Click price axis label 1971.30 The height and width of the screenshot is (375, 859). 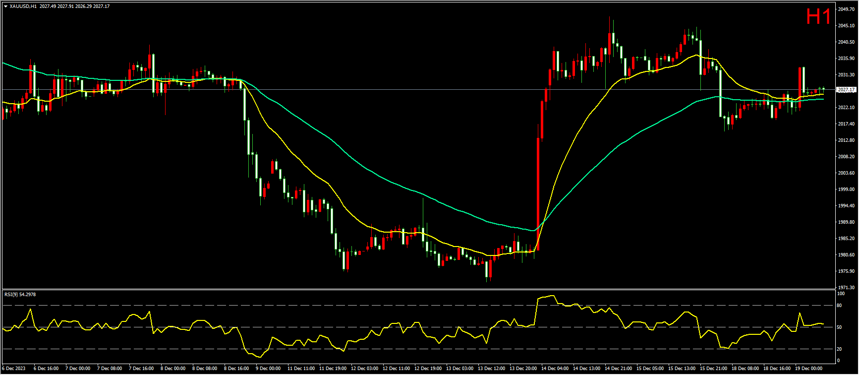pyautogui.click(x=847, y=288)
